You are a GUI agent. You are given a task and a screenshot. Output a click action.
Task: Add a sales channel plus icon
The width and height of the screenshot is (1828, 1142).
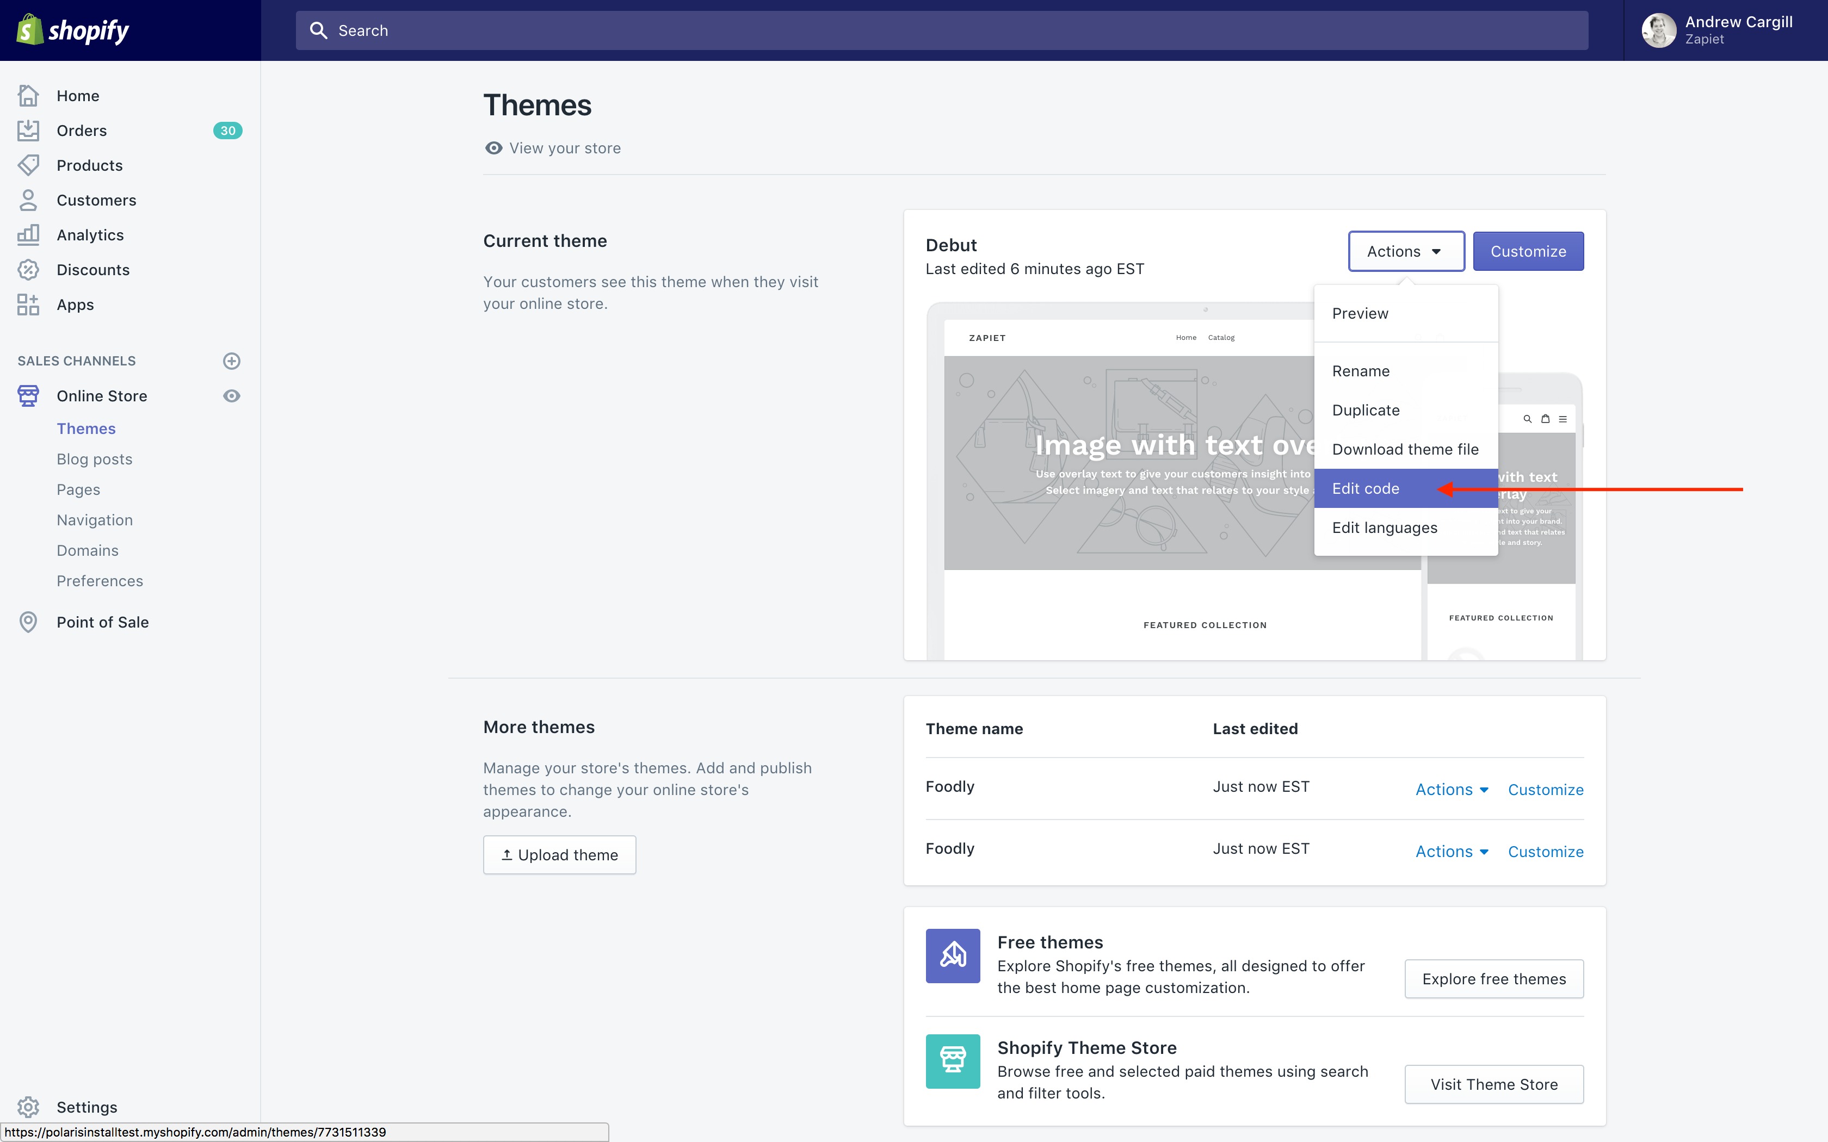coord(232,361)
